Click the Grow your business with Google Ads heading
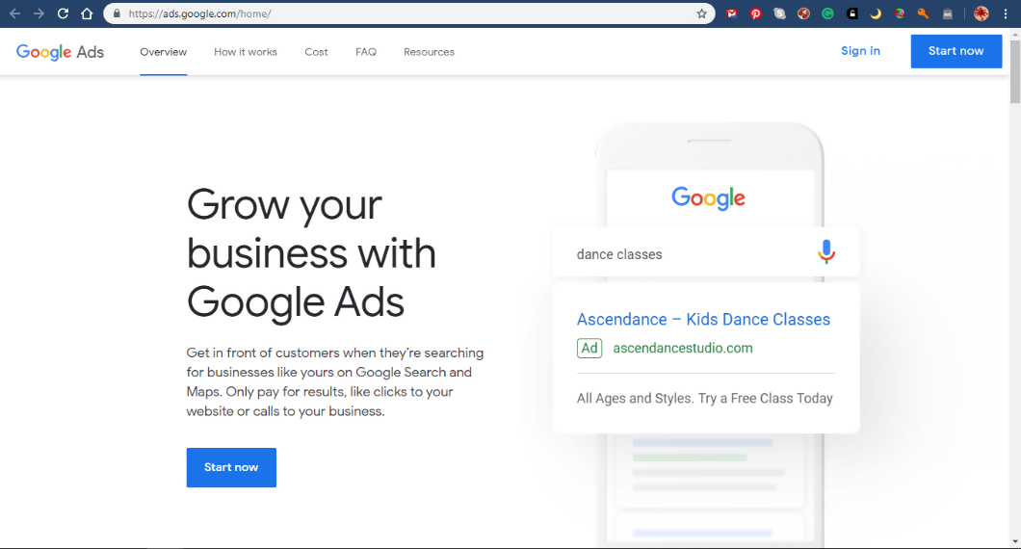Viewport: 1021px width, 549px height. pos(311,252)
